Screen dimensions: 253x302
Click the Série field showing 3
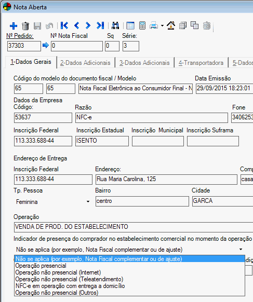pos(131,46)
